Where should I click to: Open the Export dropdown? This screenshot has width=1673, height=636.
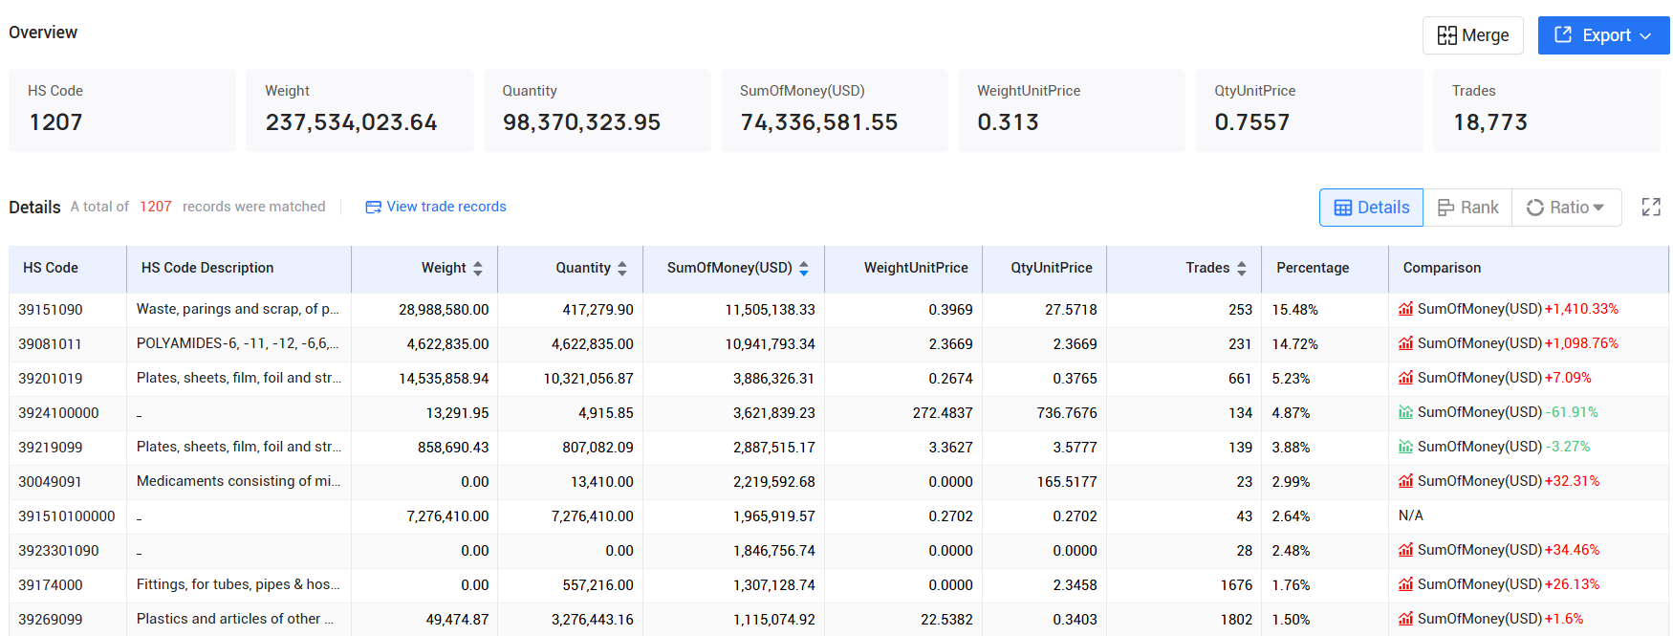tap(1603, 35)
